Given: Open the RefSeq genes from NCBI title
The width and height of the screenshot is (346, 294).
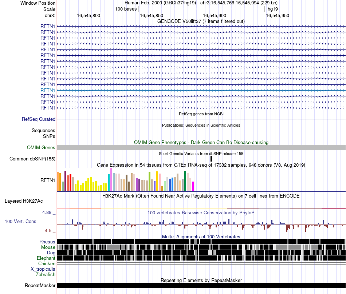Looking at the screenshot, I should click(201, 114).
